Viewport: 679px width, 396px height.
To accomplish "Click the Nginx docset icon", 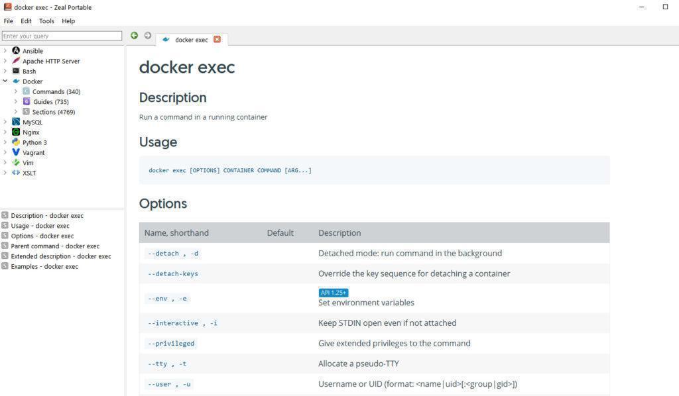I will (16, 132).
